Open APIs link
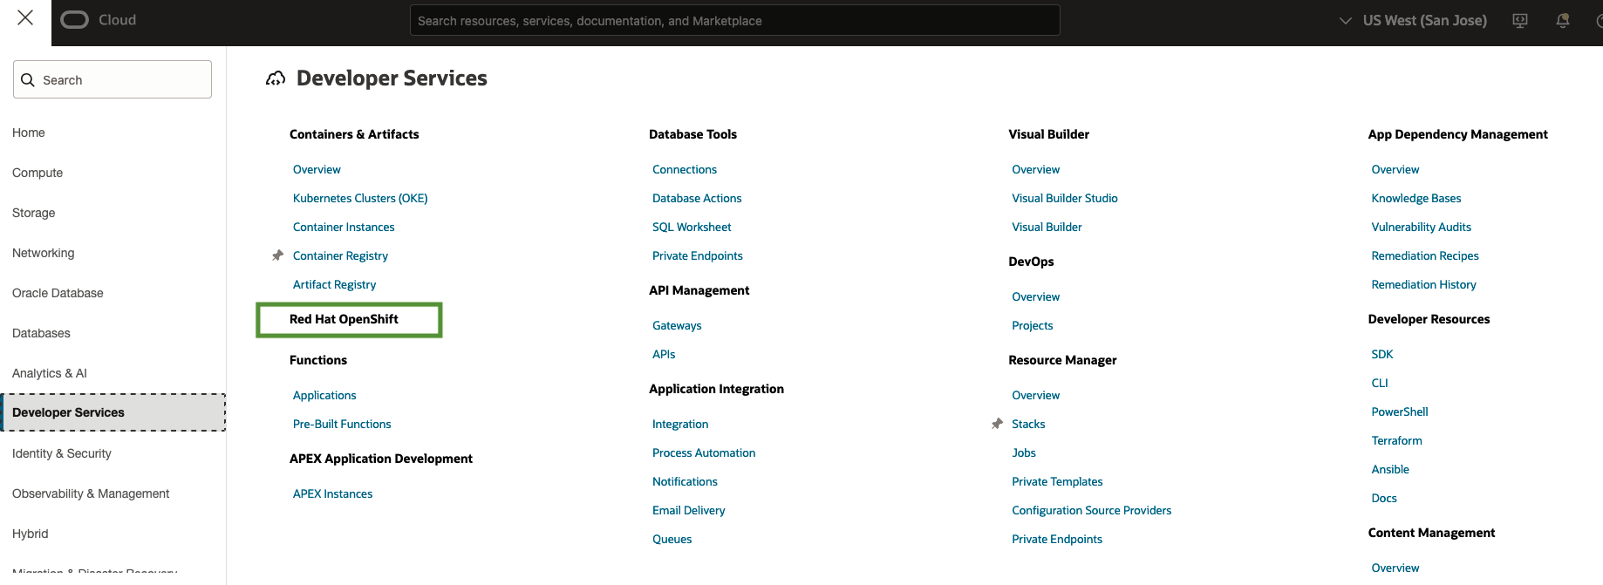The height and width of the screenshot is (585, 1603). pos(664,354)
